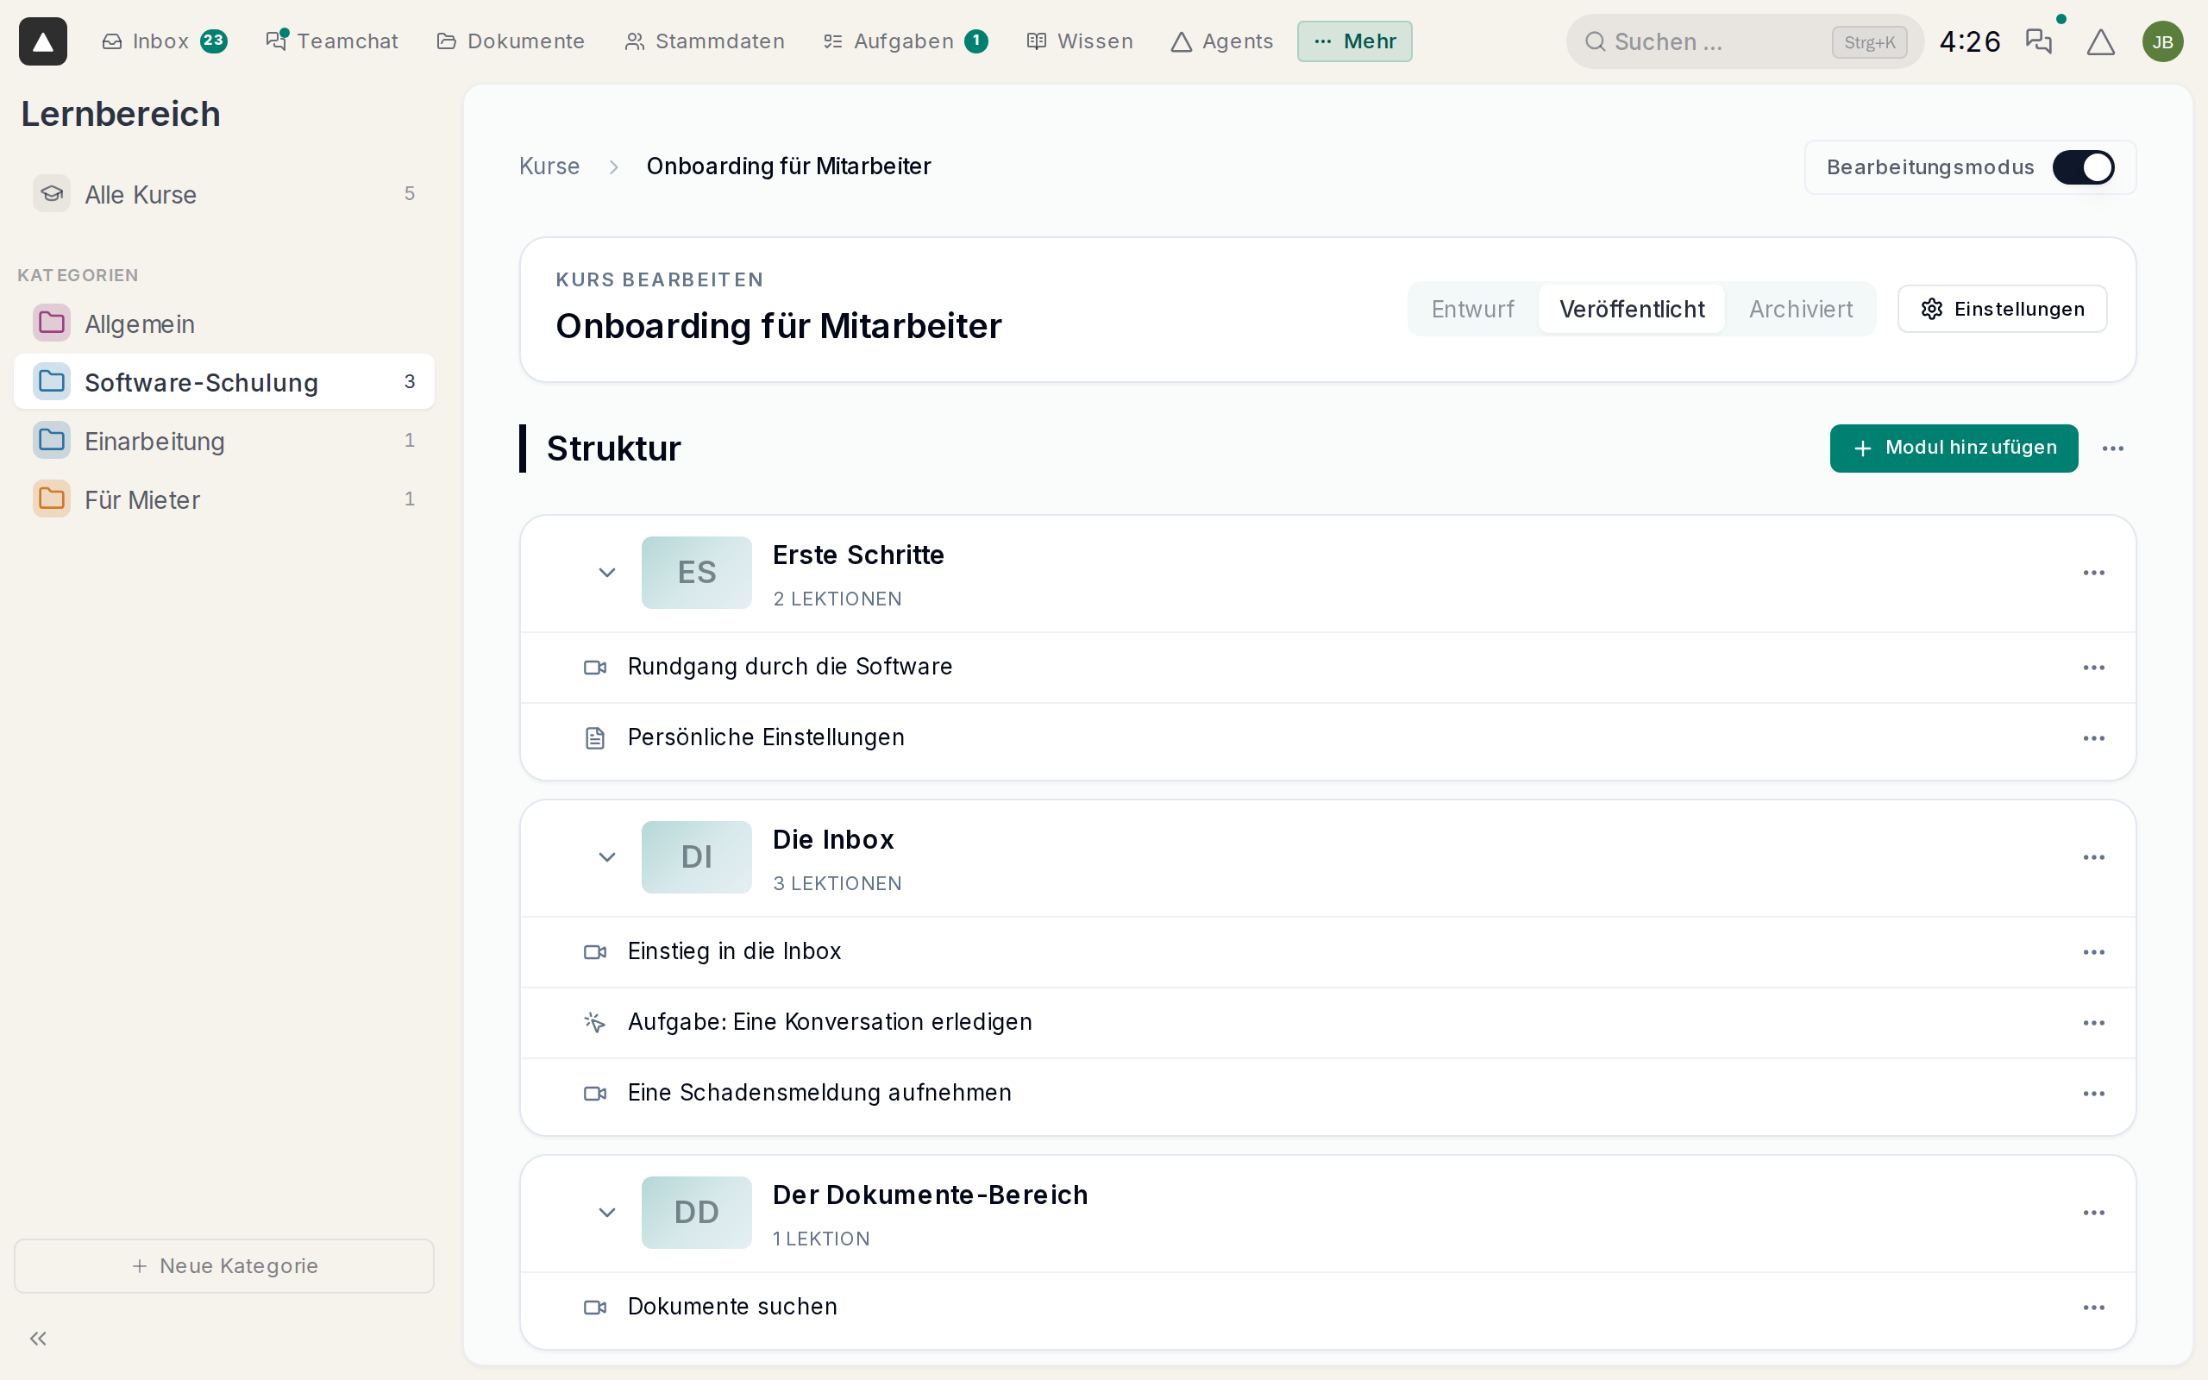Select the Allgemein category

[224, 323]
